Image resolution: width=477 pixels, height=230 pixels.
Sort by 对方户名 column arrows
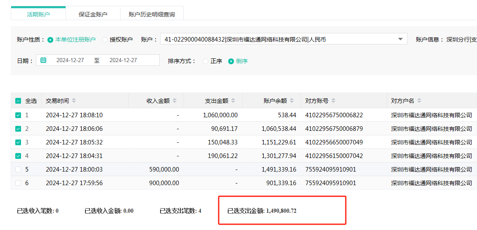click(420, 100)
